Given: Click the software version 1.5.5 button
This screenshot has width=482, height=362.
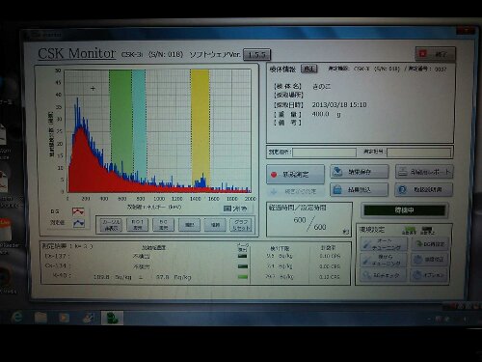Looking at the screenshot, I should [x=256, y=55].
